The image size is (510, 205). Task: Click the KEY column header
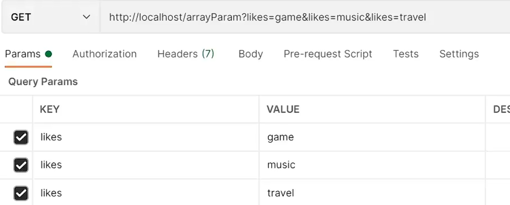click(50, 110)
